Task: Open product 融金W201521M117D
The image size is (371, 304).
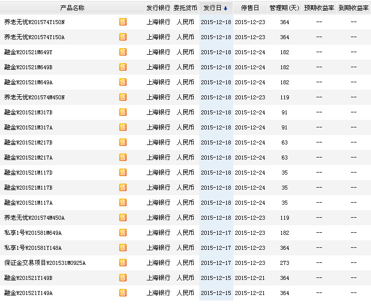Action: point(28,173)
